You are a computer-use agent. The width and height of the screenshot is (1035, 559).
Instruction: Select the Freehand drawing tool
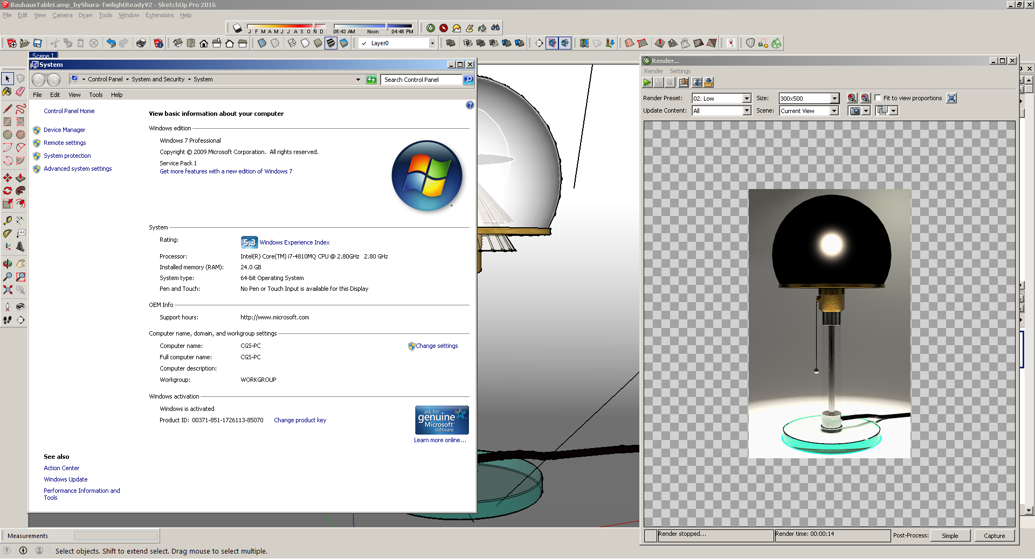pyautogui.click(x=20, y=109)
